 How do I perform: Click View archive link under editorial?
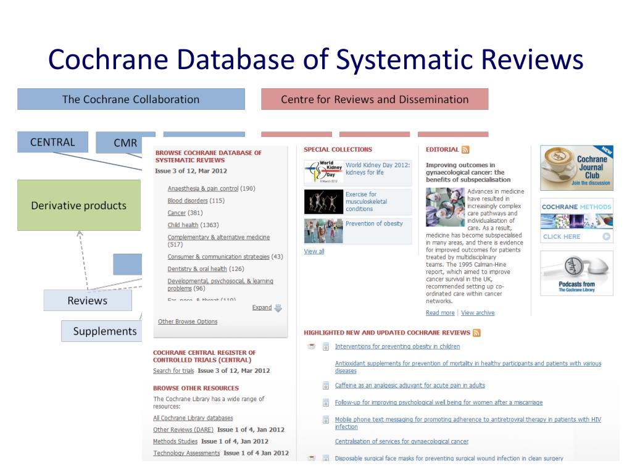click(478, 313)
